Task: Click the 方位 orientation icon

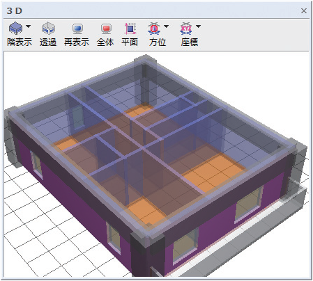Action: pos(154,29)
